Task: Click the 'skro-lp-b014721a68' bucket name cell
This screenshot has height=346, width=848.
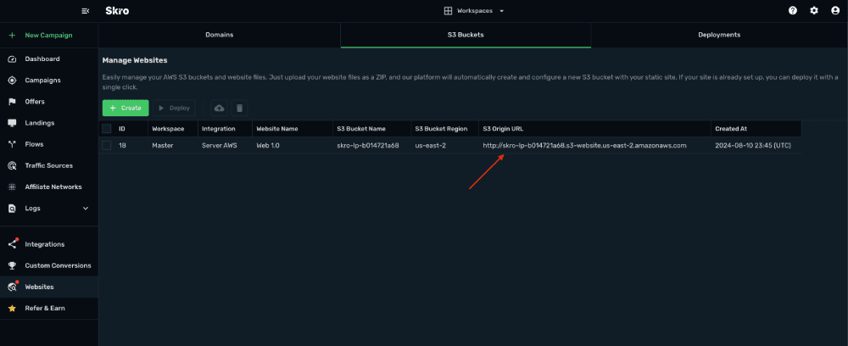Action: (368, 145)
